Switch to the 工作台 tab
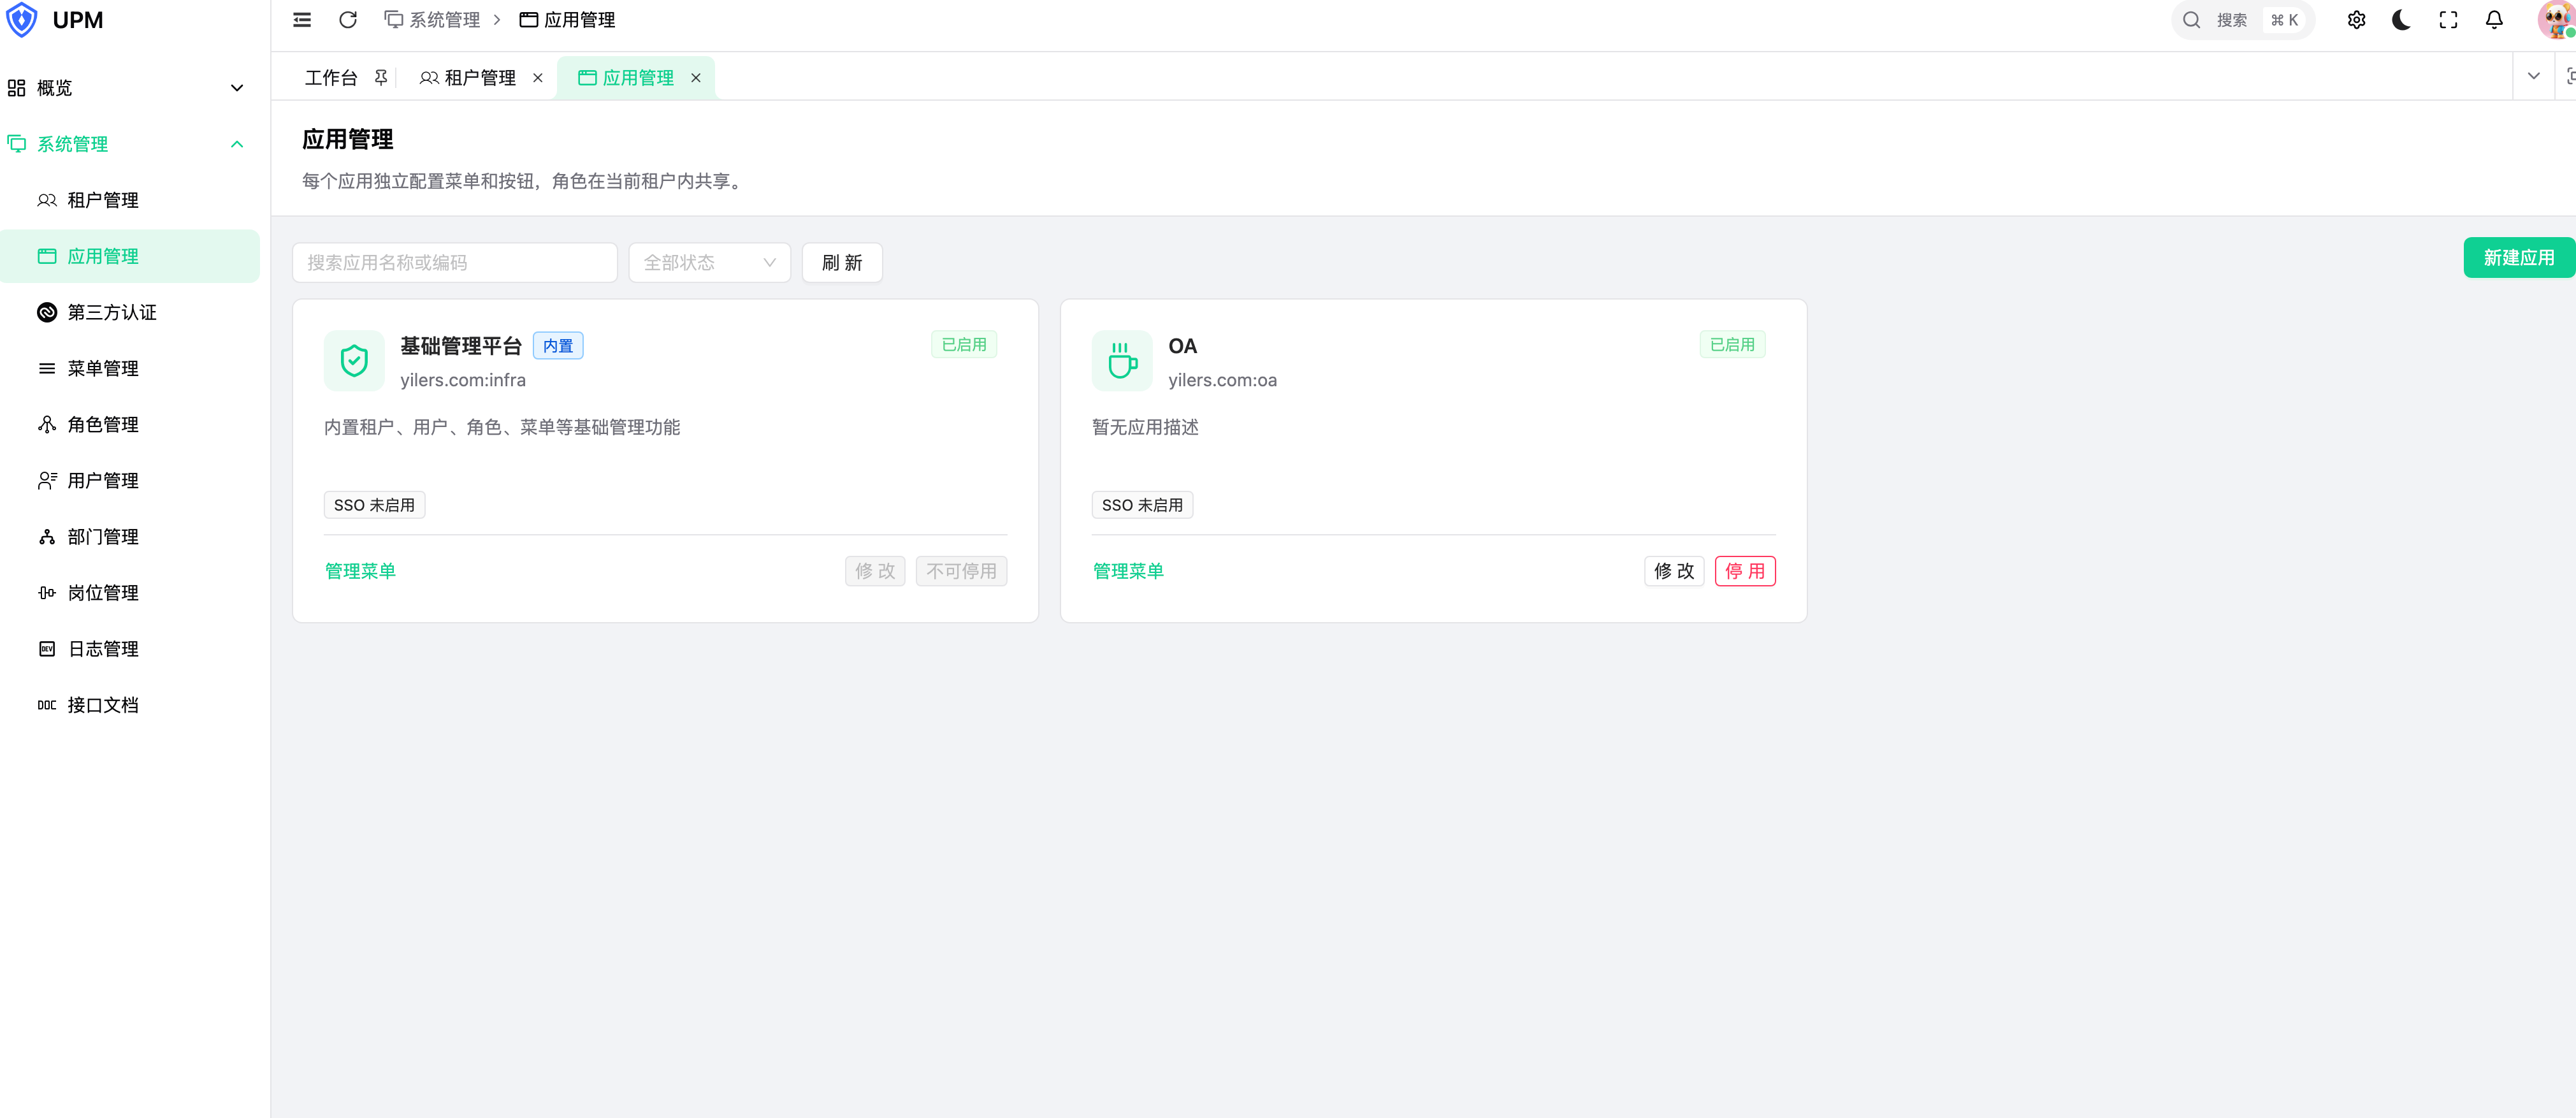 coord(330,78)
